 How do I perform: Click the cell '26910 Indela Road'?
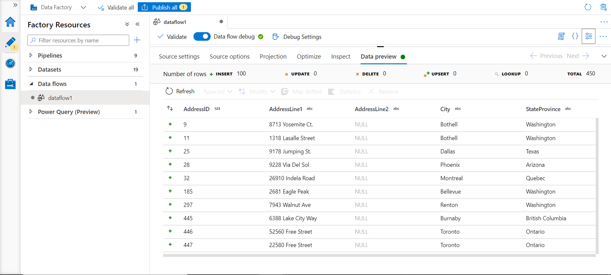(292, 178)
